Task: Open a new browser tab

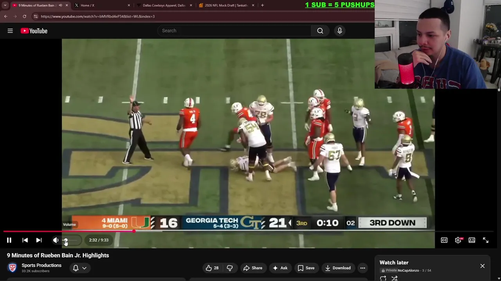Action: coord(262,5)
